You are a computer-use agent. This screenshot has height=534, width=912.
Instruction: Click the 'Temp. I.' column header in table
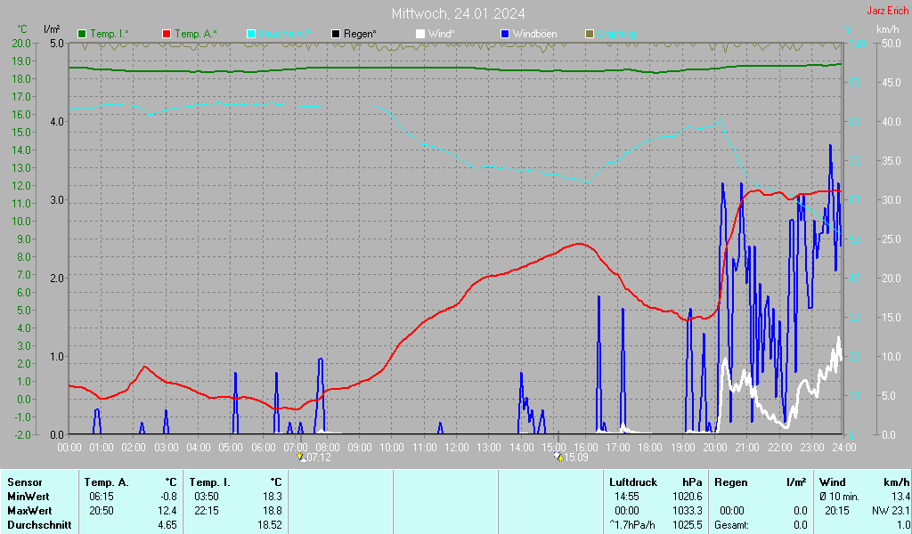click(209, 482)
